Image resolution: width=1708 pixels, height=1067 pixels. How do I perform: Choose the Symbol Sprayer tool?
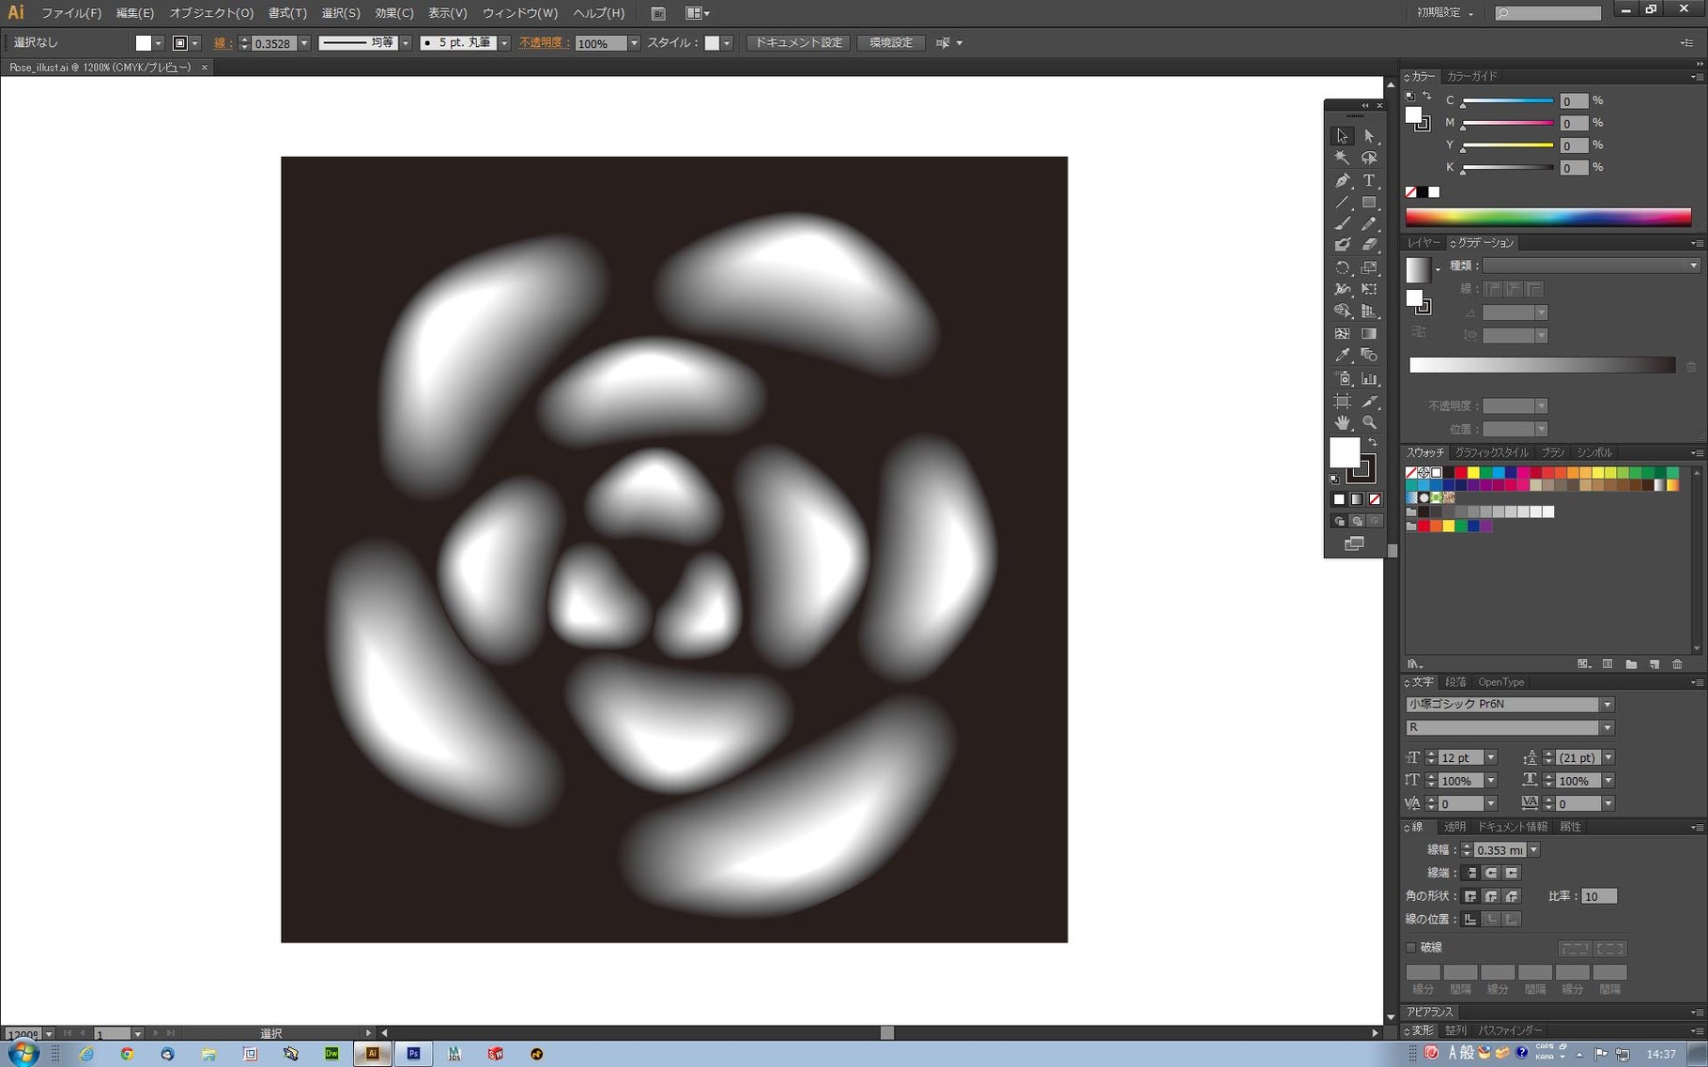point(1342,378)
